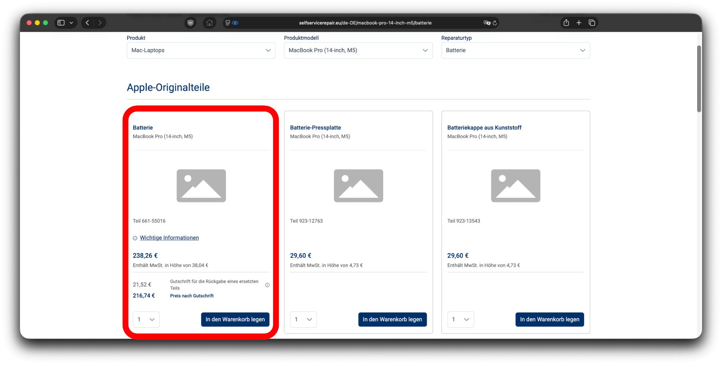722x365 pixels.
Task: Add Batterie to the cart
Action: (235, 320)
